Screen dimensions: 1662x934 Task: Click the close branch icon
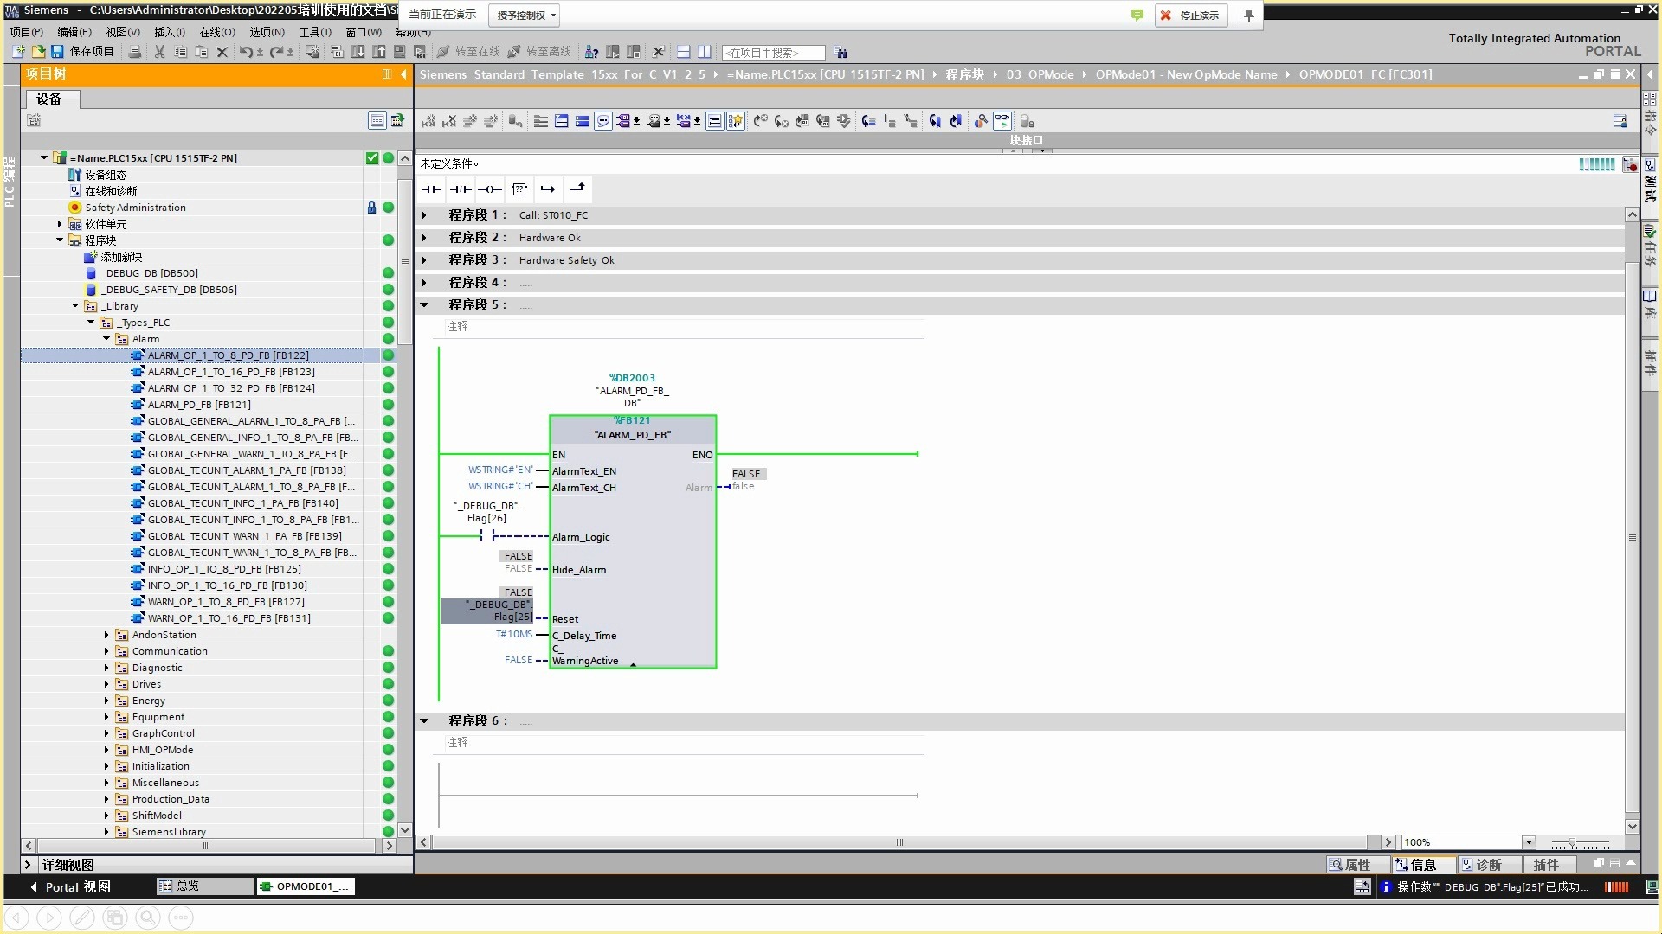(x=577, y=189)
